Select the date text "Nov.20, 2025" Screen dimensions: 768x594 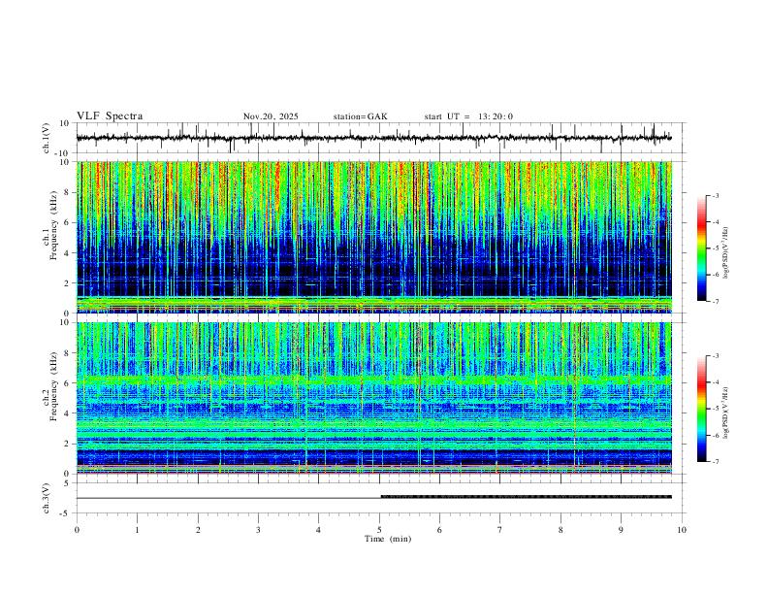pyautogui.click(x=271, y=116)
